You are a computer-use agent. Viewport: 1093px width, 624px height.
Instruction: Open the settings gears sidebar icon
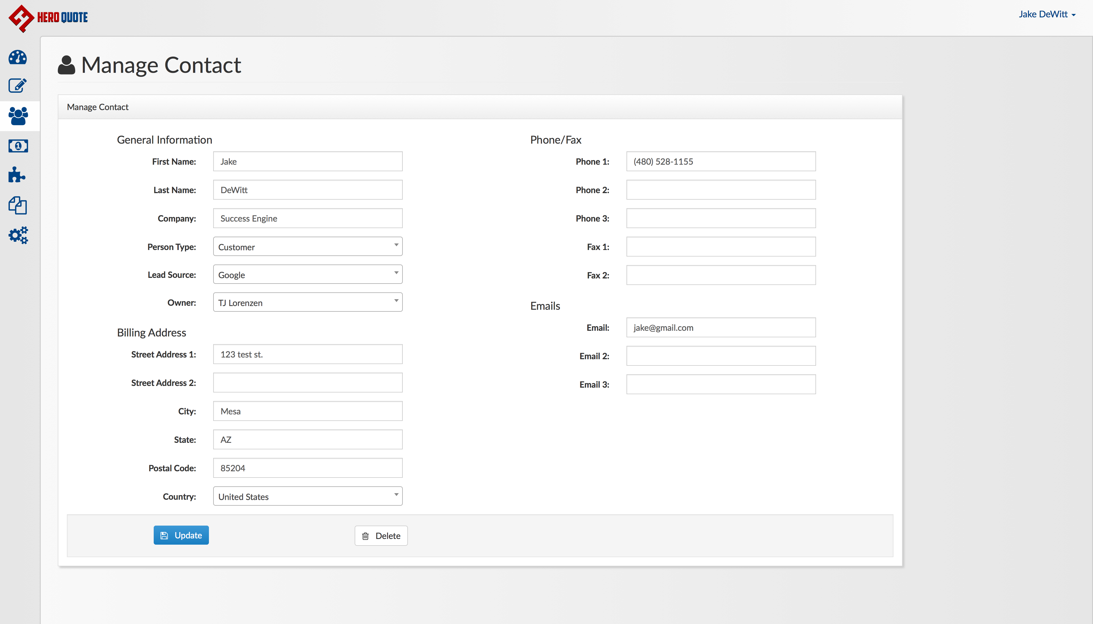click(18, 235)
